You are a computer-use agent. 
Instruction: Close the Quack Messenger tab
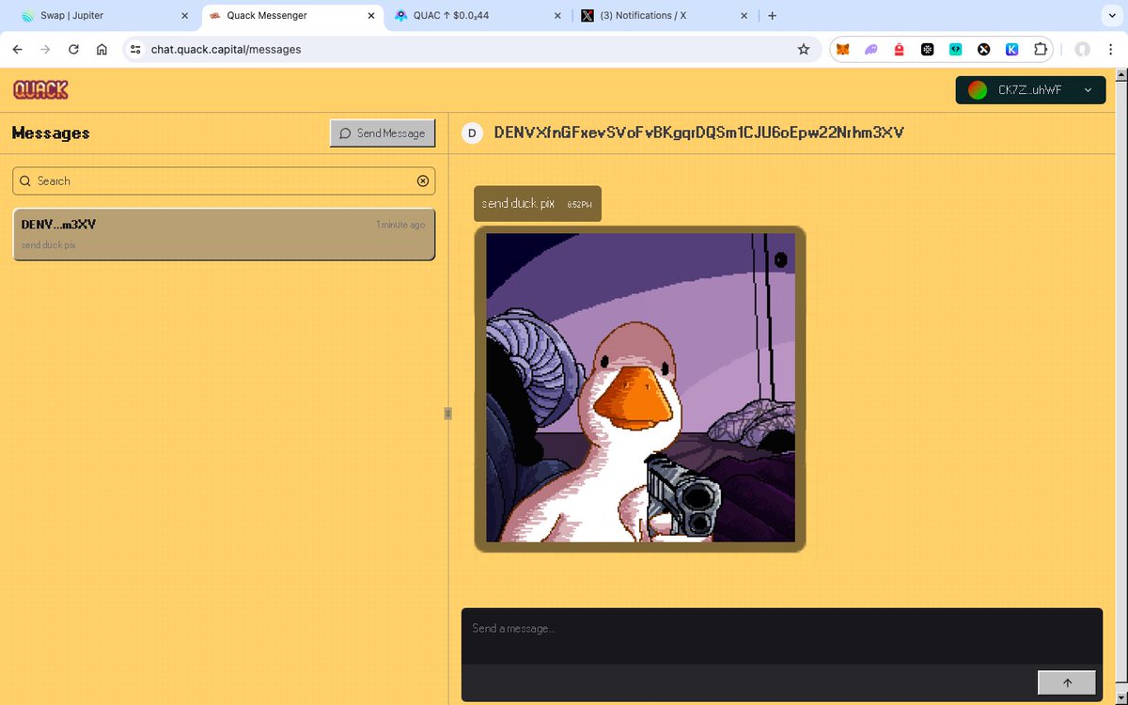[370, 16]
